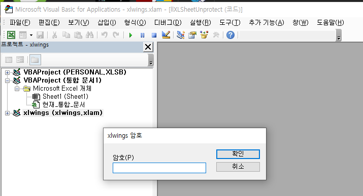The height and width of the screenshot is (196, 363).
Task: Open the 보기(V) menu
Action: (79, 23)
